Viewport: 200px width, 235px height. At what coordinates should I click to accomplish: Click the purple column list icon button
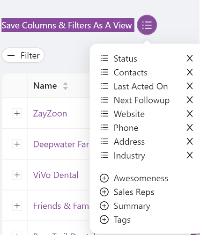point(147,25)
